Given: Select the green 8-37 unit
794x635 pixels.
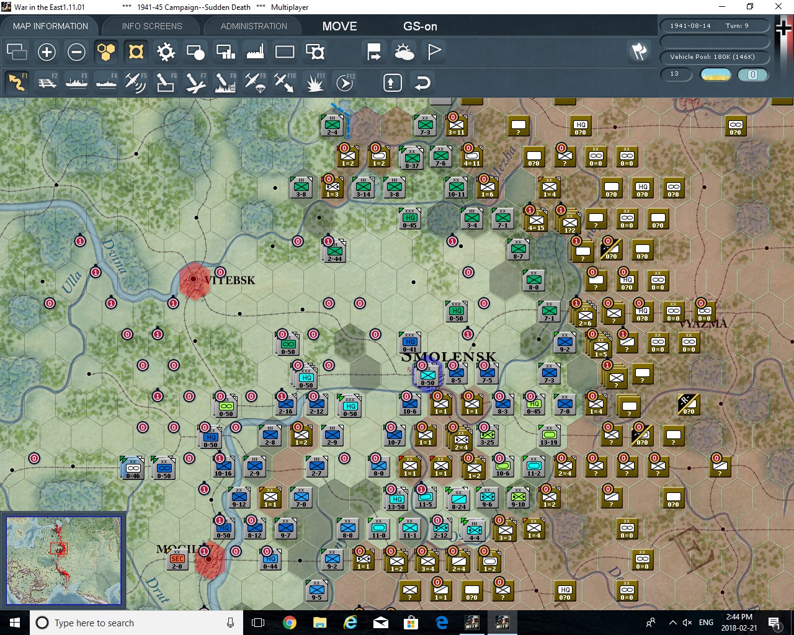Looking at the screenshot, I should pos(412,159).
